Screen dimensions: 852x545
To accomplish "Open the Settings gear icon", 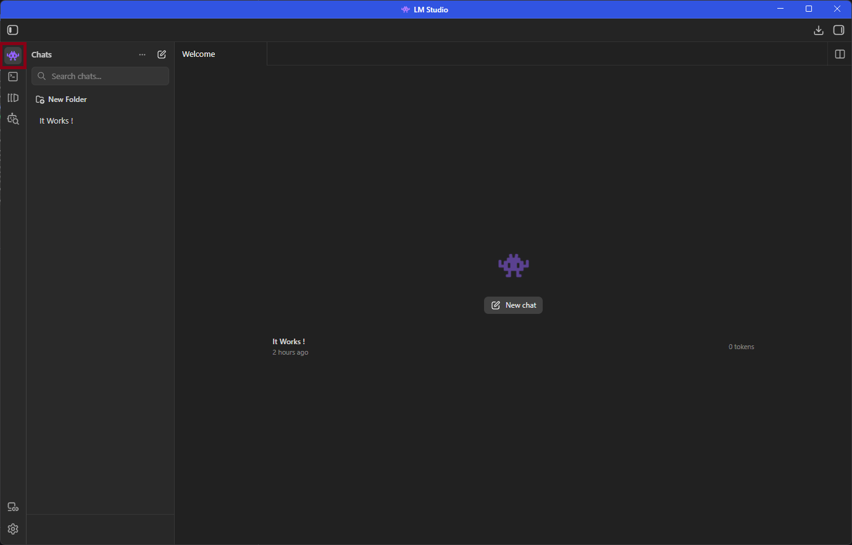I will (x=13, y=529).
